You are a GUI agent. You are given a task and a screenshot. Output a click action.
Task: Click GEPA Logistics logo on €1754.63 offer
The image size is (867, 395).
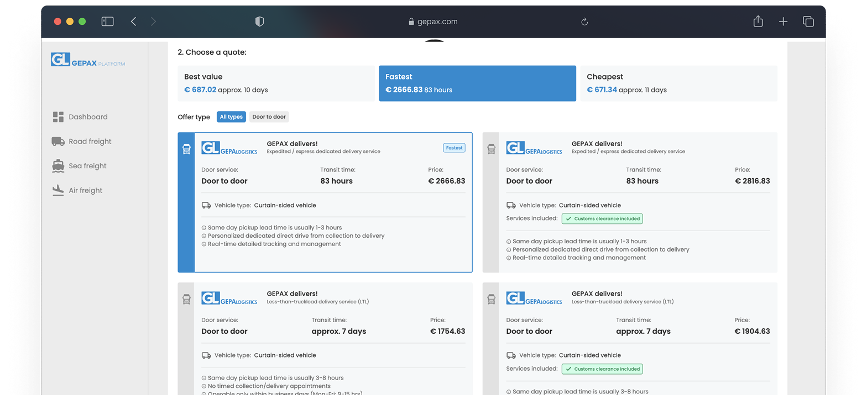tap(229, 298)
